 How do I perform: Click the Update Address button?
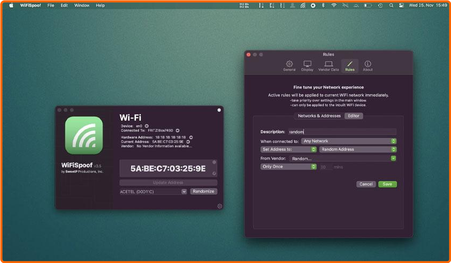(169, 183)
